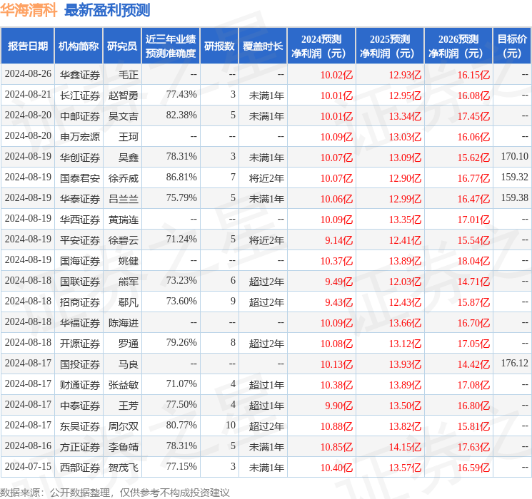Select the 华西证券 institution cell
Viewport: 532px width, 499px height.
click(80, 220)
